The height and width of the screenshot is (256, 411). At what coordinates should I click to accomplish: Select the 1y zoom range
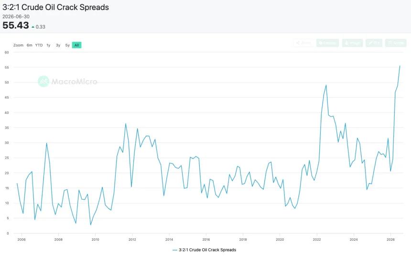coord(48,45)
